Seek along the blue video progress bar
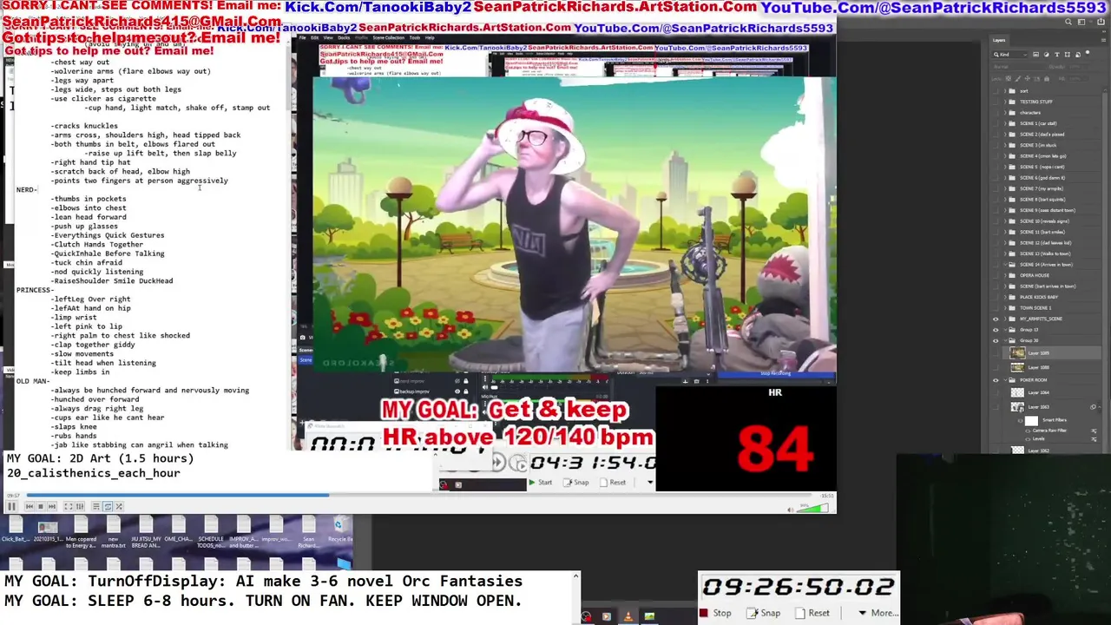1111x625 pixels. pos(418,496)
